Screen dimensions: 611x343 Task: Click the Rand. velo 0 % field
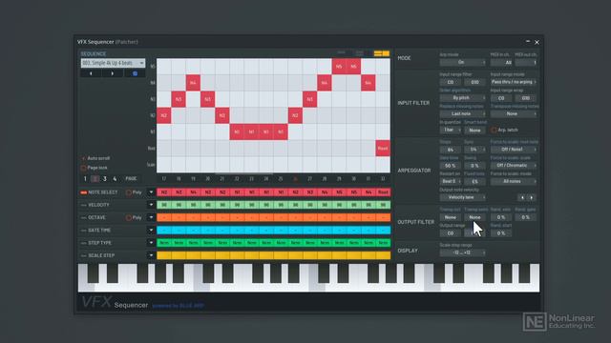pyautogui.click(x=501, y=217)
